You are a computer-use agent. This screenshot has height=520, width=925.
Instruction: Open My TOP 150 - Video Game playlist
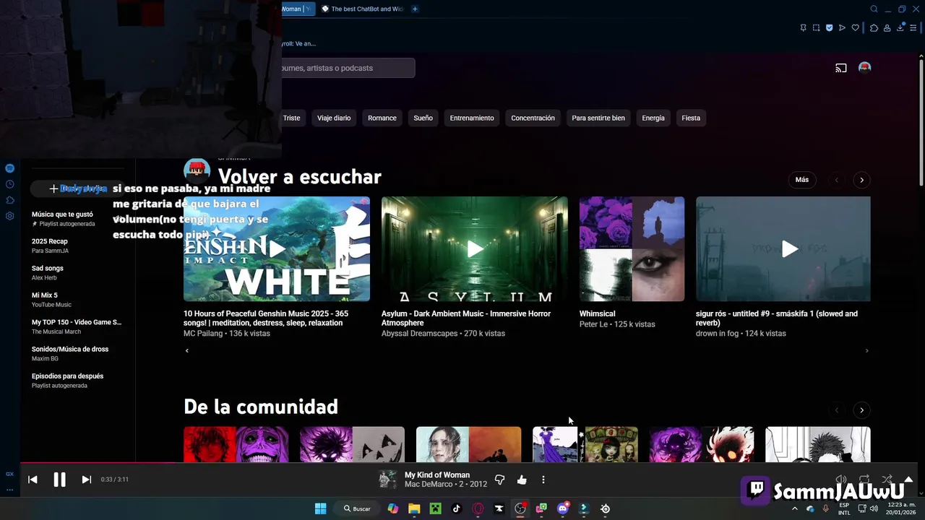pos(77,326)
